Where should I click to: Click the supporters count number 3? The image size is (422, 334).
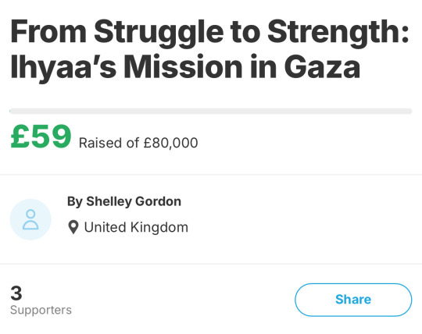coord(16,293)
